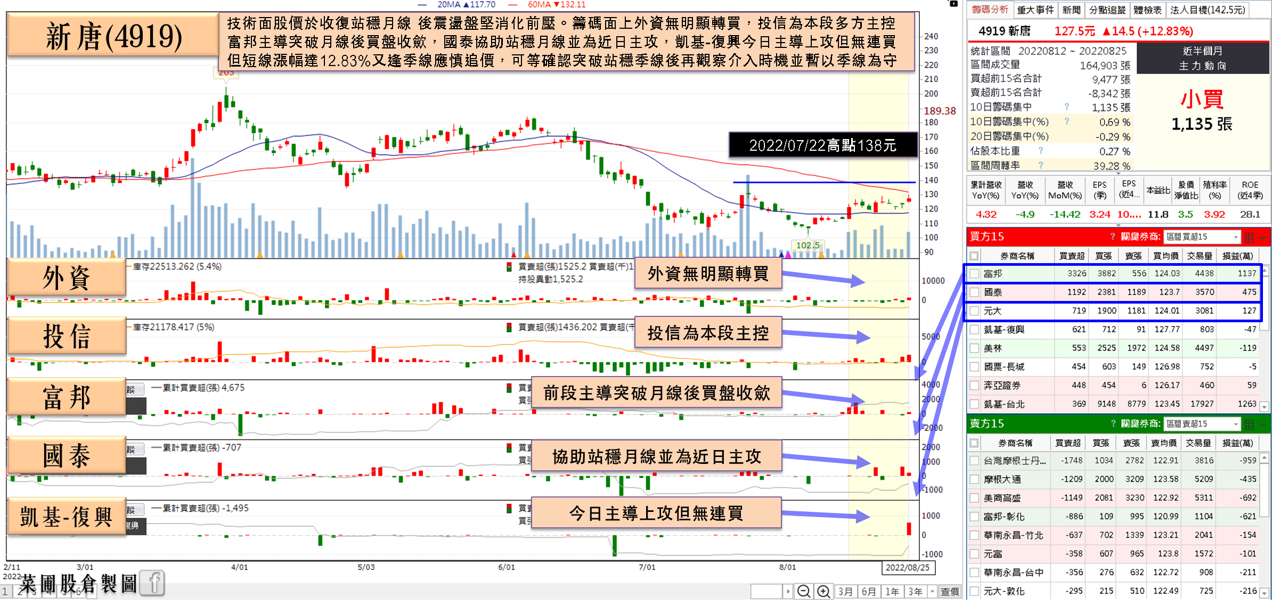Switch to the 籌碼分析 tab

(990, 10)
